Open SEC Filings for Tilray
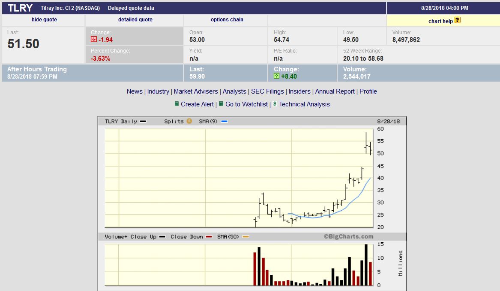 (267, 91)
